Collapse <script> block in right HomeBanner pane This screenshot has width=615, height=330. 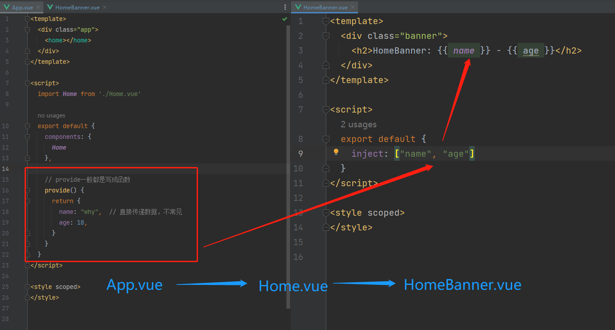pos(326,110)
